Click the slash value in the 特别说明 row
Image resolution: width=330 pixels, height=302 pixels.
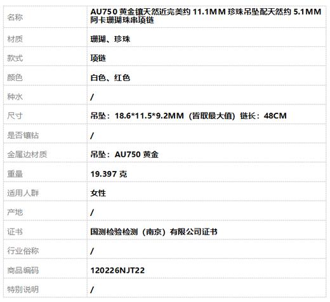pos(92,290)
